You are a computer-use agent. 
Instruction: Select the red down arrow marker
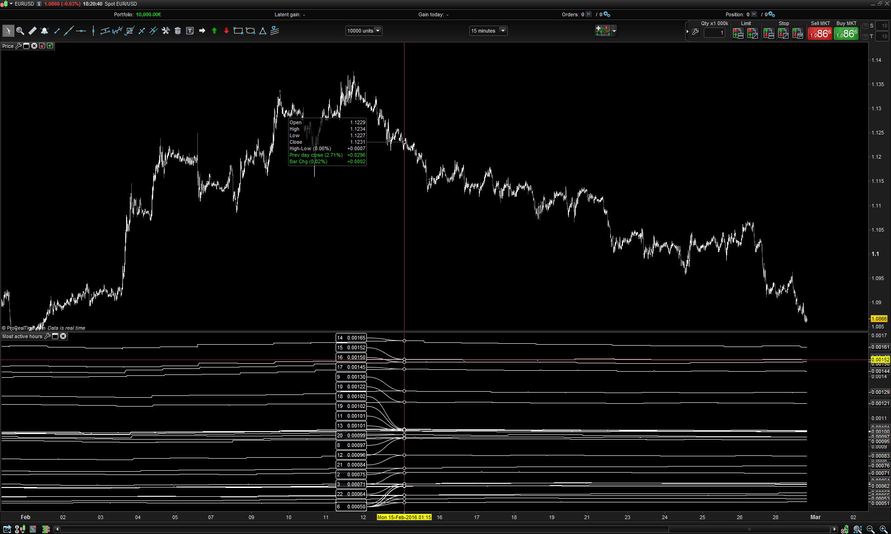[226, 31]
